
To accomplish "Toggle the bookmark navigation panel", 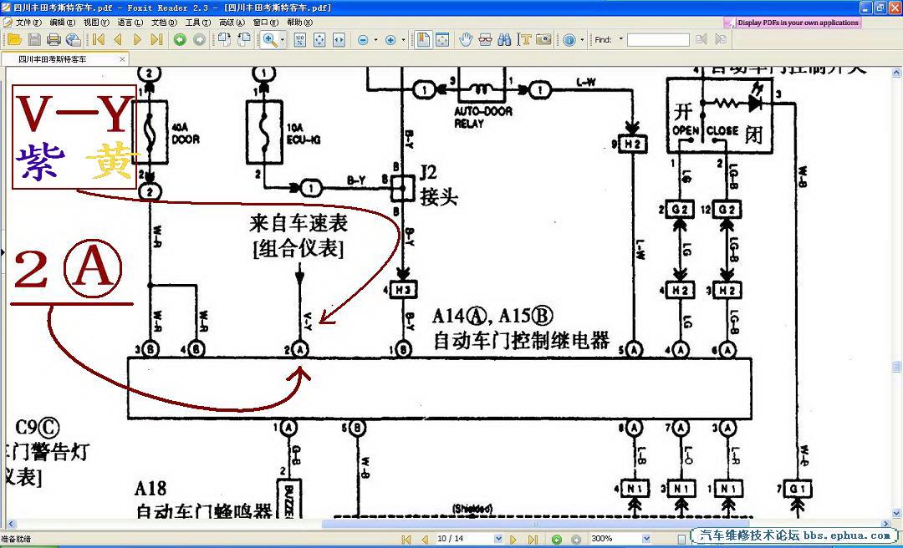I will 423,40.
